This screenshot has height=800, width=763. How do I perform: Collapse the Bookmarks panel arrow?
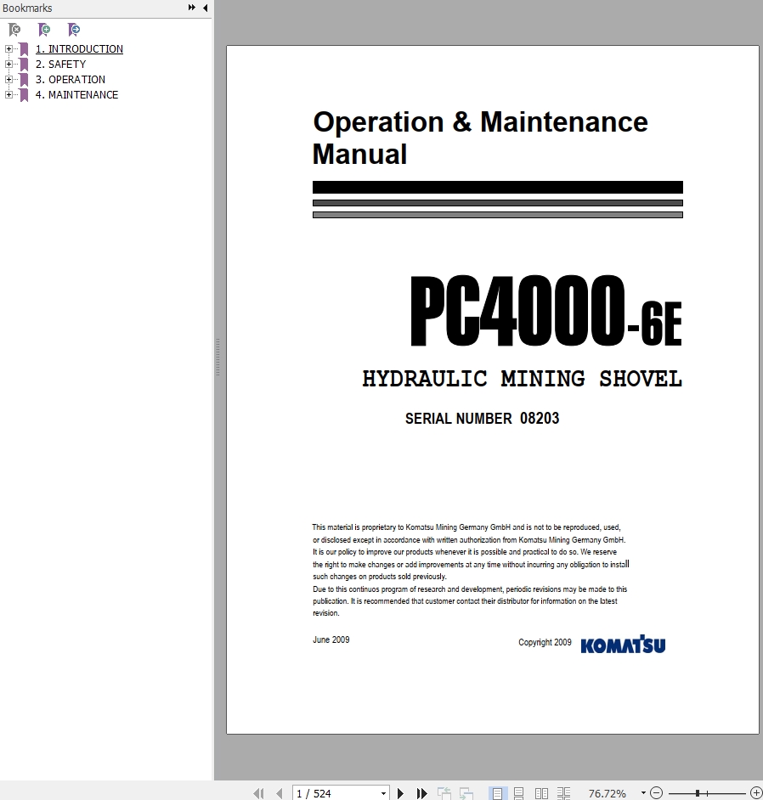tap(205, 8)
